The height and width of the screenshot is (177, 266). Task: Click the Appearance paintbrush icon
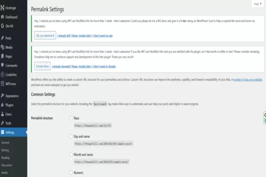(2, 96)
